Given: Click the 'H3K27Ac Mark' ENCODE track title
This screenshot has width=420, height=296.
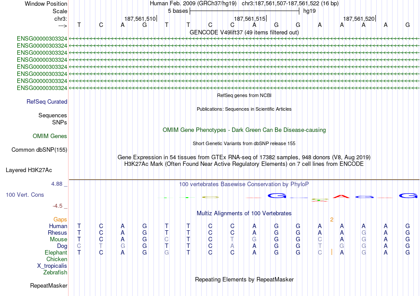Looking at the screenshot, I should point(244,164).
